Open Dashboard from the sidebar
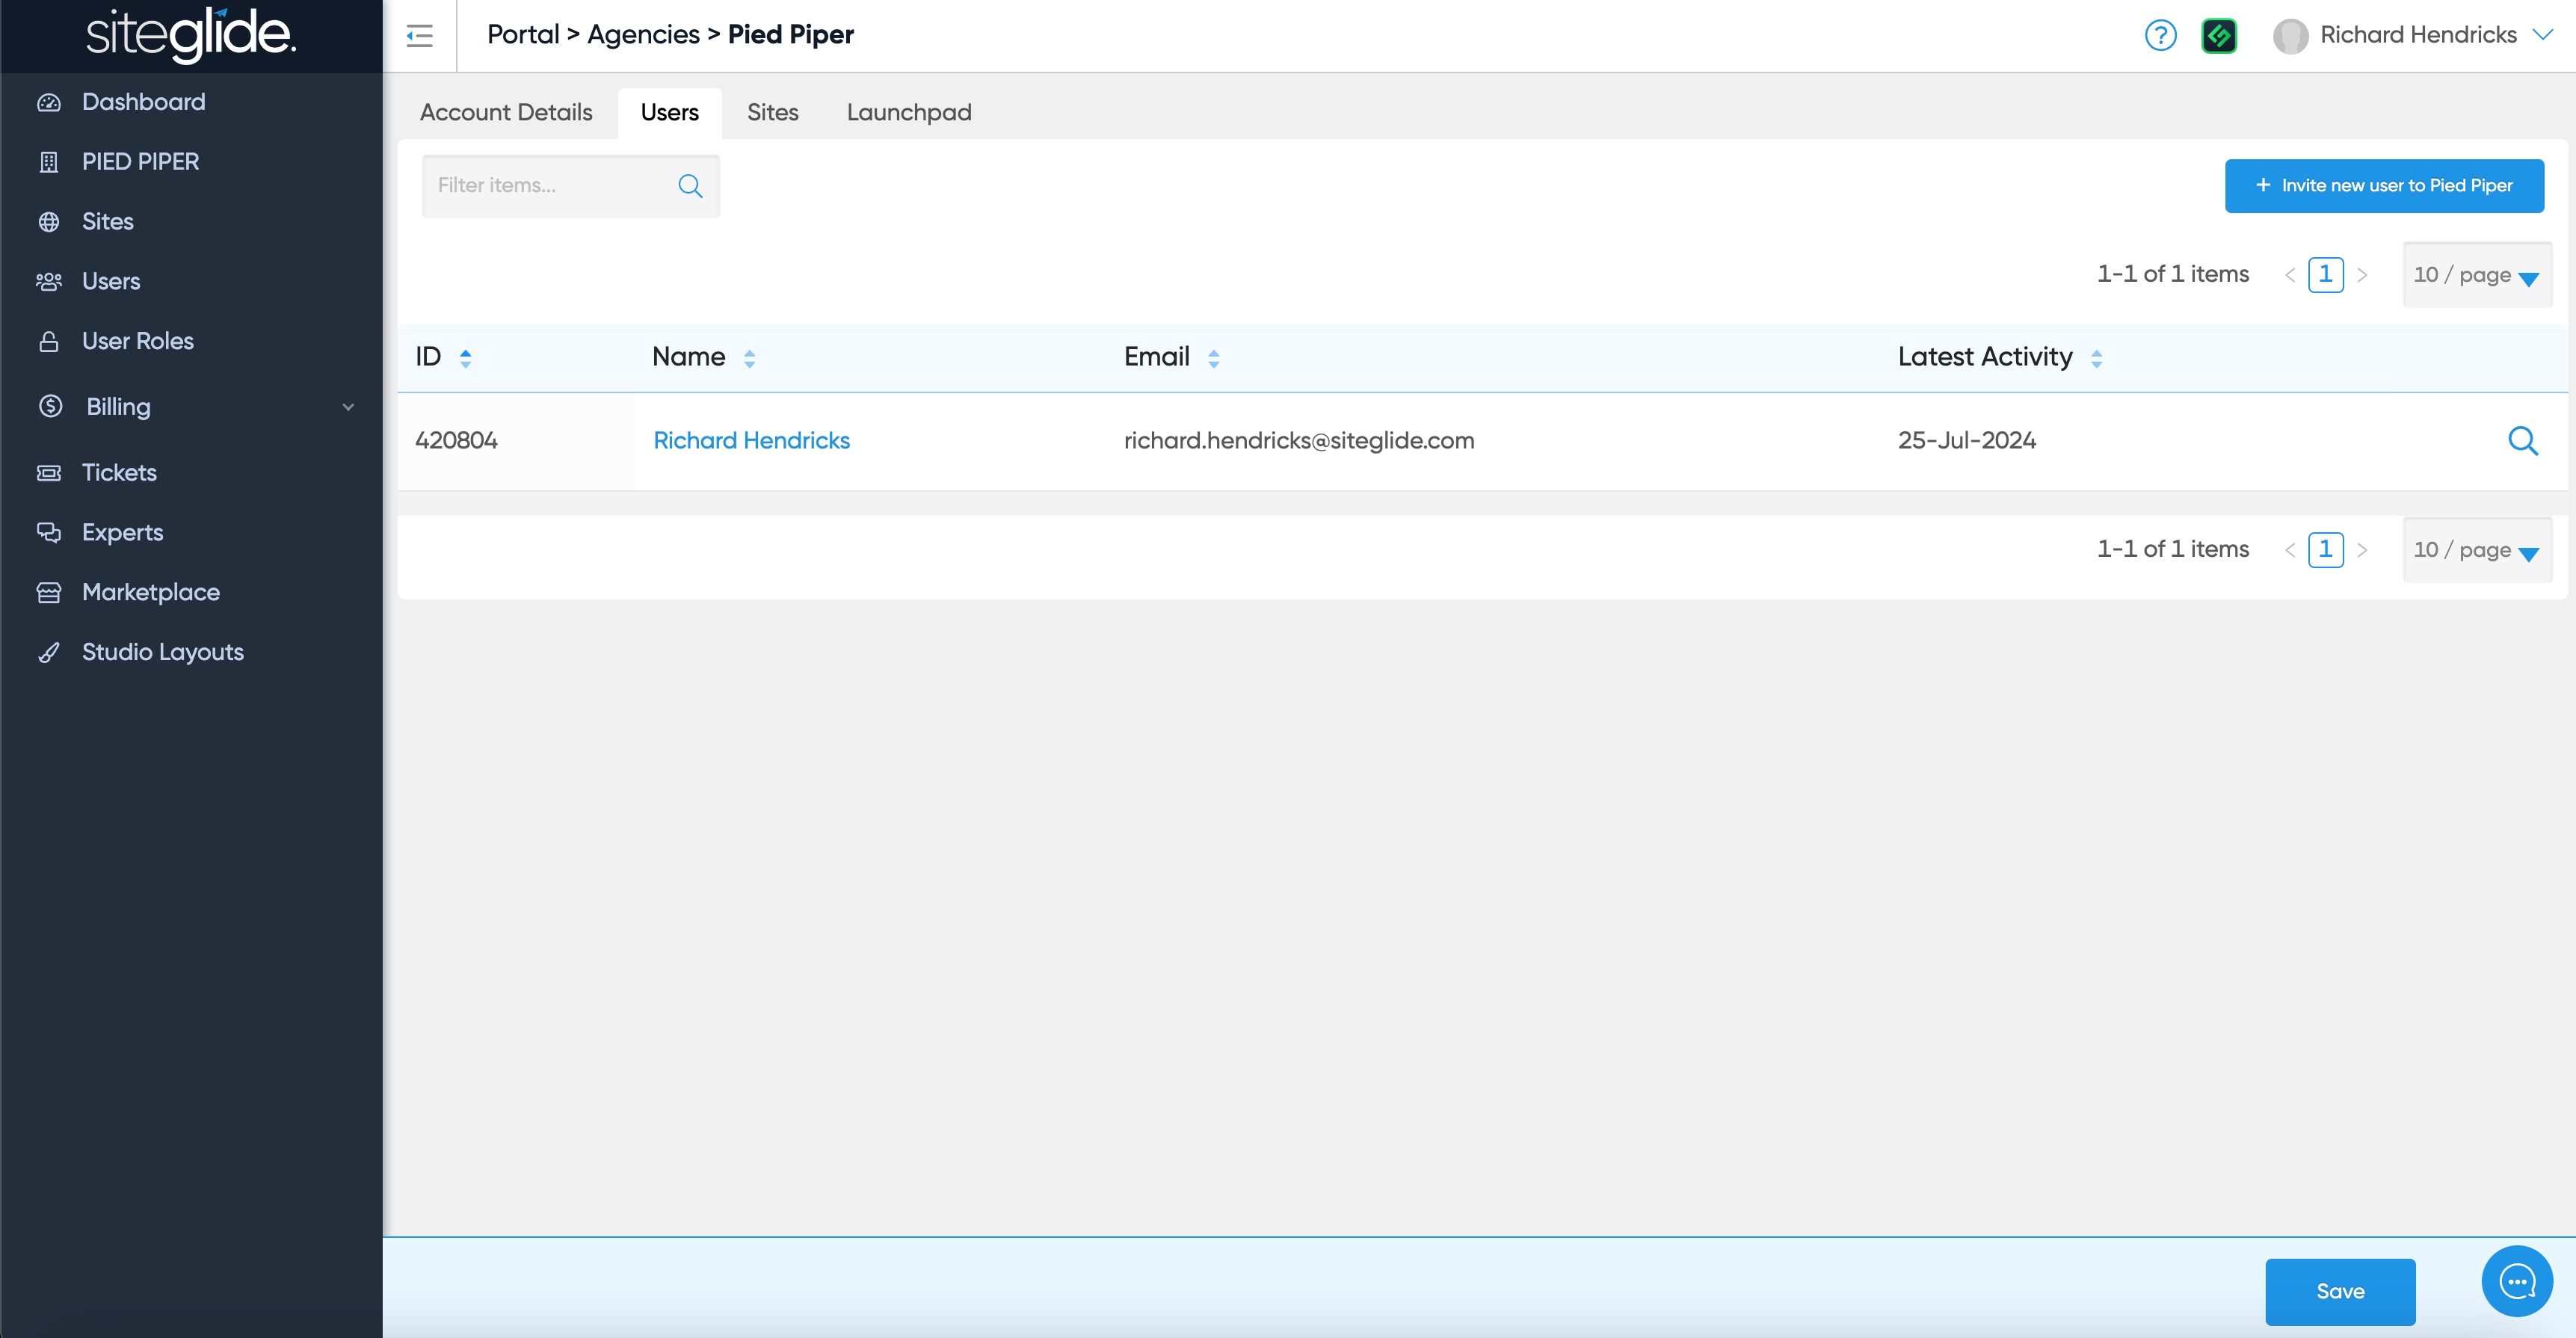 (143, 102)
